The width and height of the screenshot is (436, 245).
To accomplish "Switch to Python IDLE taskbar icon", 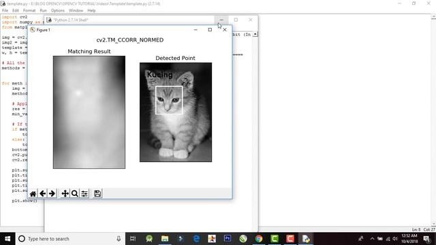I will pyautogui.click(x=306, y=239).
